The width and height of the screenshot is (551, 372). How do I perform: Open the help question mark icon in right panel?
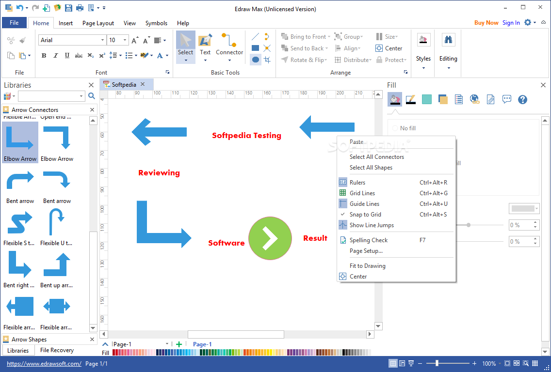(522, 100)
